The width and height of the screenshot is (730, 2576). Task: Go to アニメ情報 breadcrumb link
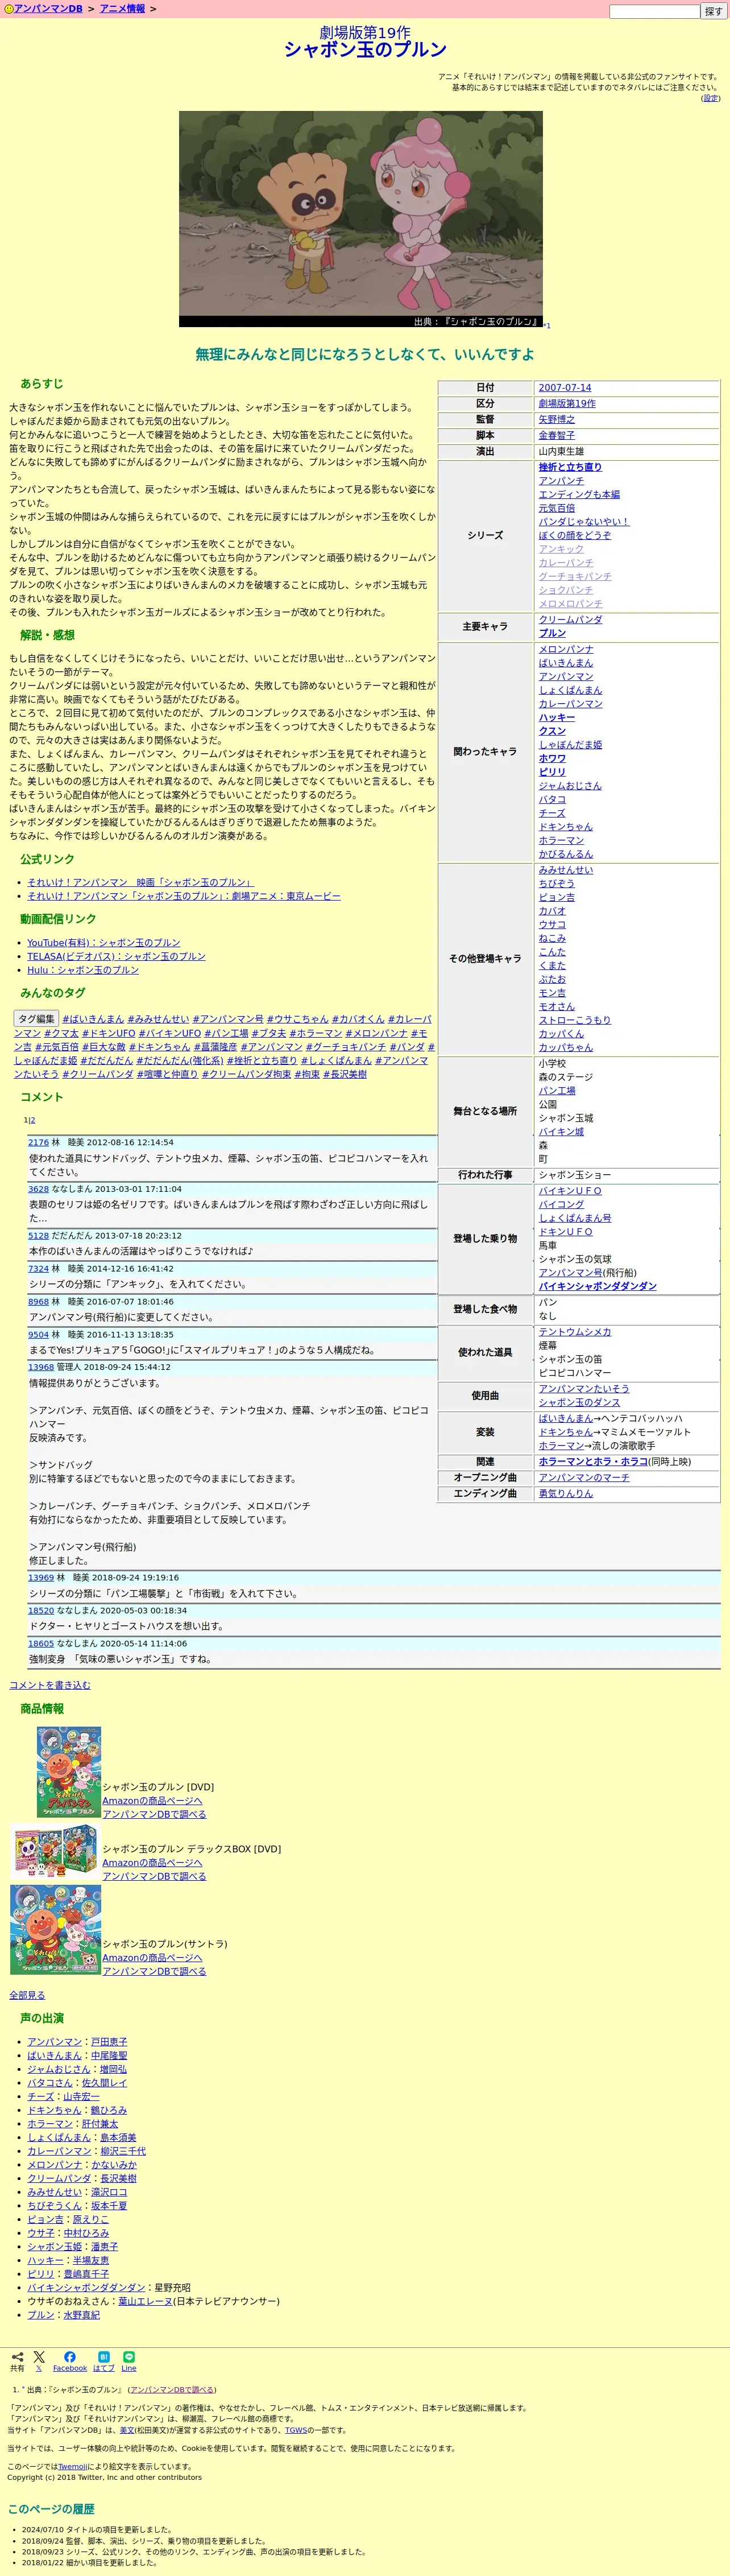click(x=122, y=9)
